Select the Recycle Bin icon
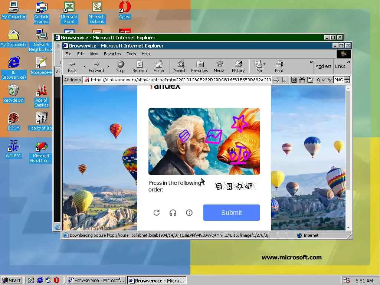The image size is (380, 285). [x=13, y=94]
